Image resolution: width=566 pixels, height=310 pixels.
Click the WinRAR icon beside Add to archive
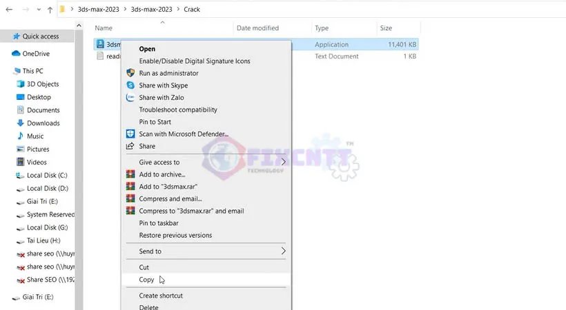[130, 174]
